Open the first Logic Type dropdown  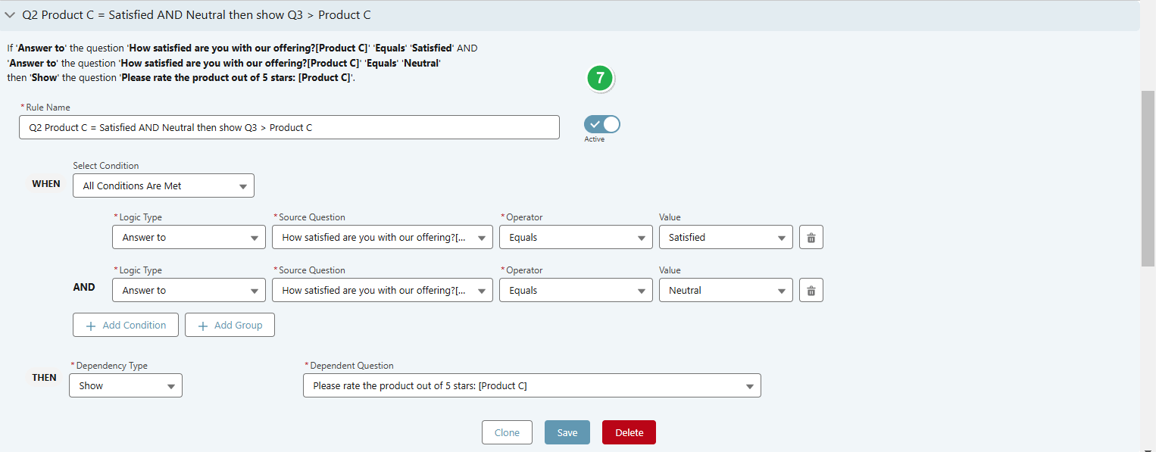point(188,237)
